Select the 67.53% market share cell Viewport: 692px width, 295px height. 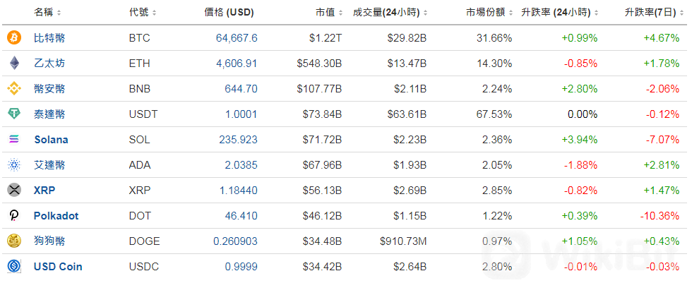tap(494, 114)
